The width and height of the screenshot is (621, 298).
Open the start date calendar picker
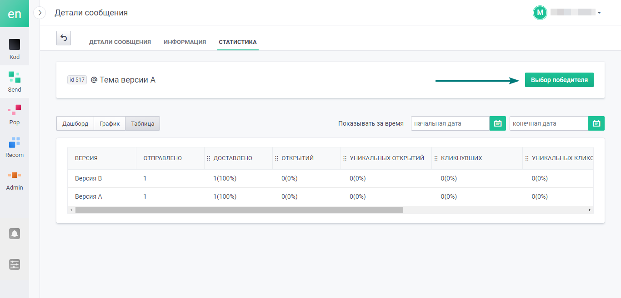click(x=498, y=123)
